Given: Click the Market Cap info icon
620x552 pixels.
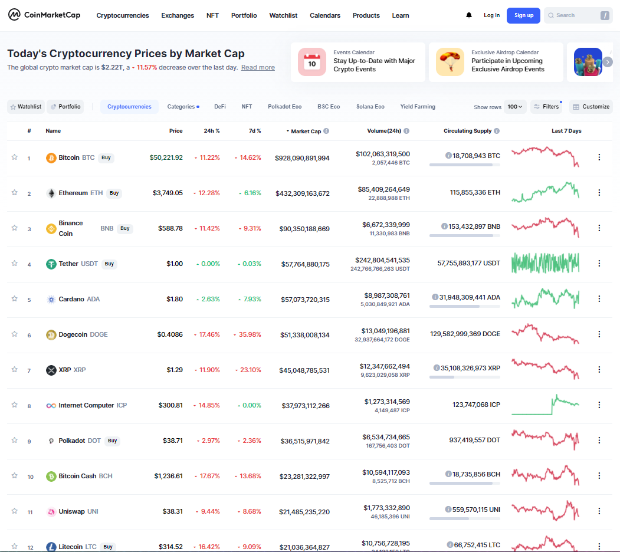Looking at the screenshot, I should pos(326,131).
